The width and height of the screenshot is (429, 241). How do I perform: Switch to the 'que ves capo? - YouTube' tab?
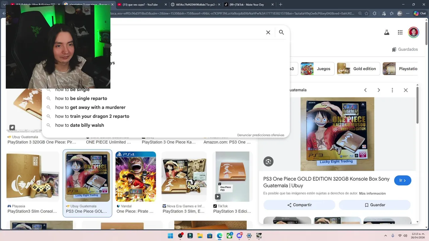140,4
